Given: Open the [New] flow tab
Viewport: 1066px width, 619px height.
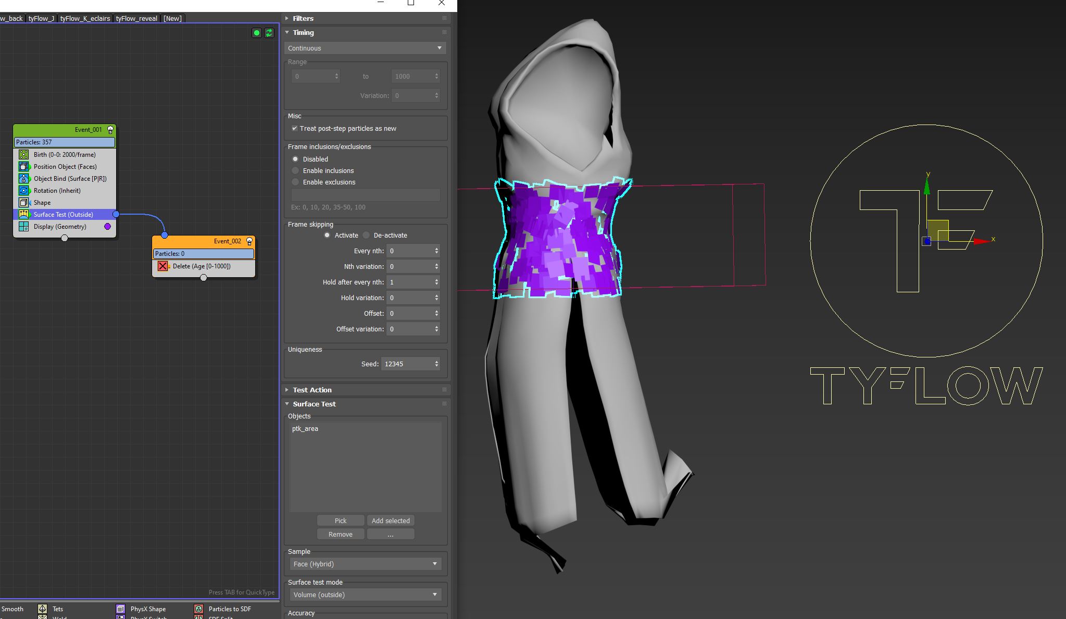Looking at the screenshot, I should 172,18.
